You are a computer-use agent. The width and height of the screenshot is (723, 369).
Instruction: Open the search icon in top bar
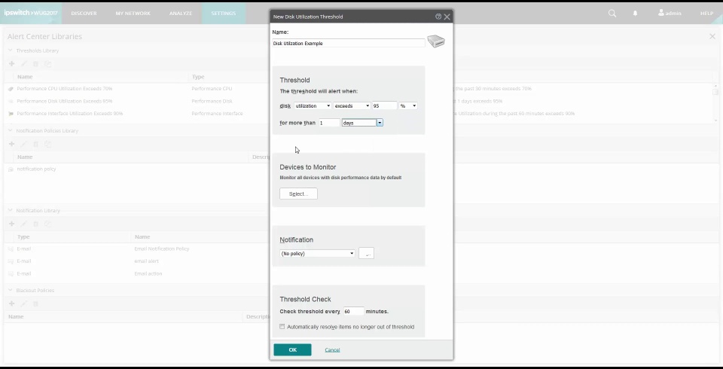pos(612,14)
